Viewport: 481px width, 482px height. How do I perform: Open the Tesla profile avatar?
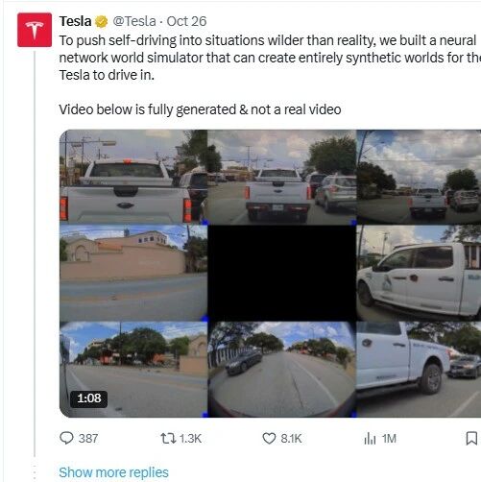point(35,30)
